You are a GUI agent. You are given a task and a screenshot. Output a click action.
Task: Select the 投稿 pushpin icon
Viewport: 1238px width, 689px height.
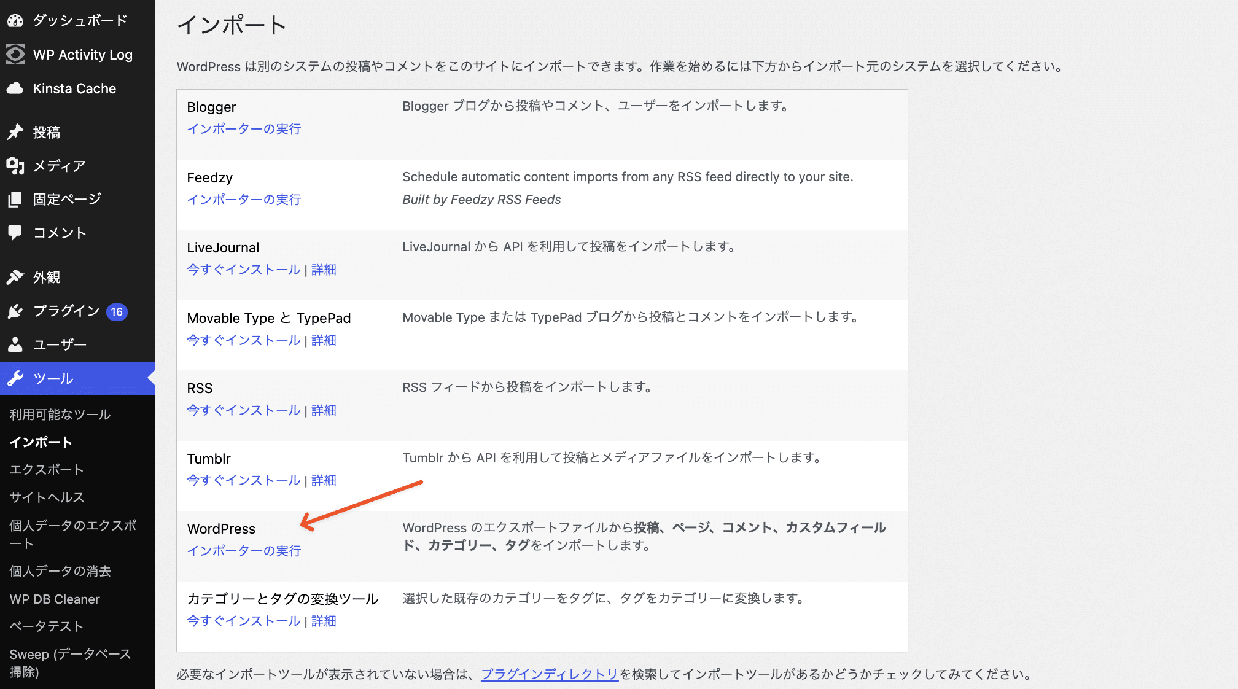pyautogui.click(x=15, y=132)
